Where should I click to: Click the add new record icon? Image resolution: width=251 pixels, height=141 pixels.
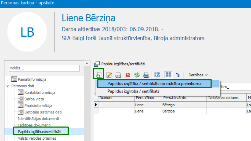click(98, 75)
